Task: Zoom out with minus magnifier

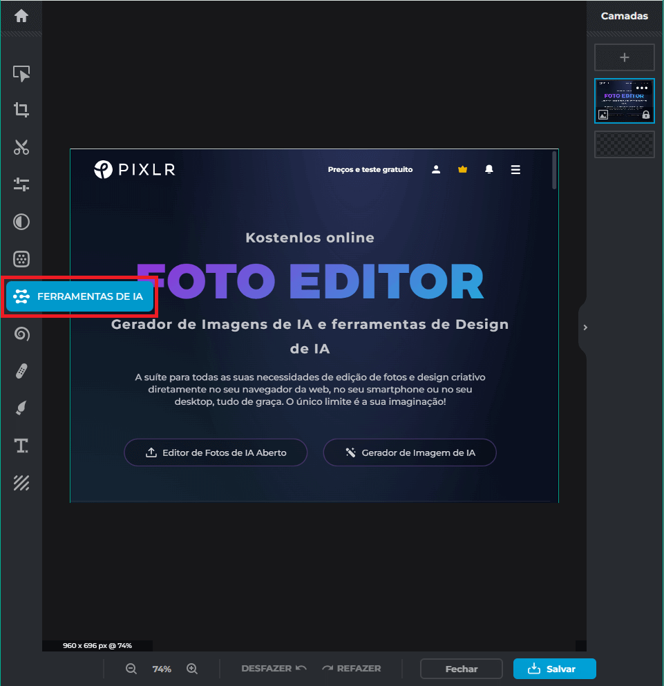Action: (x=131, y=669)
